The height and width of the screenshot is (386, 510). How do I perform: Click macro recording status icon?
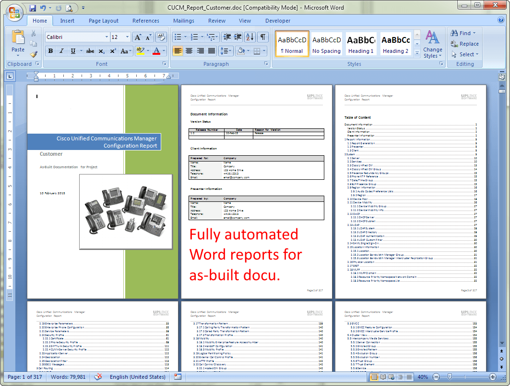178,377
